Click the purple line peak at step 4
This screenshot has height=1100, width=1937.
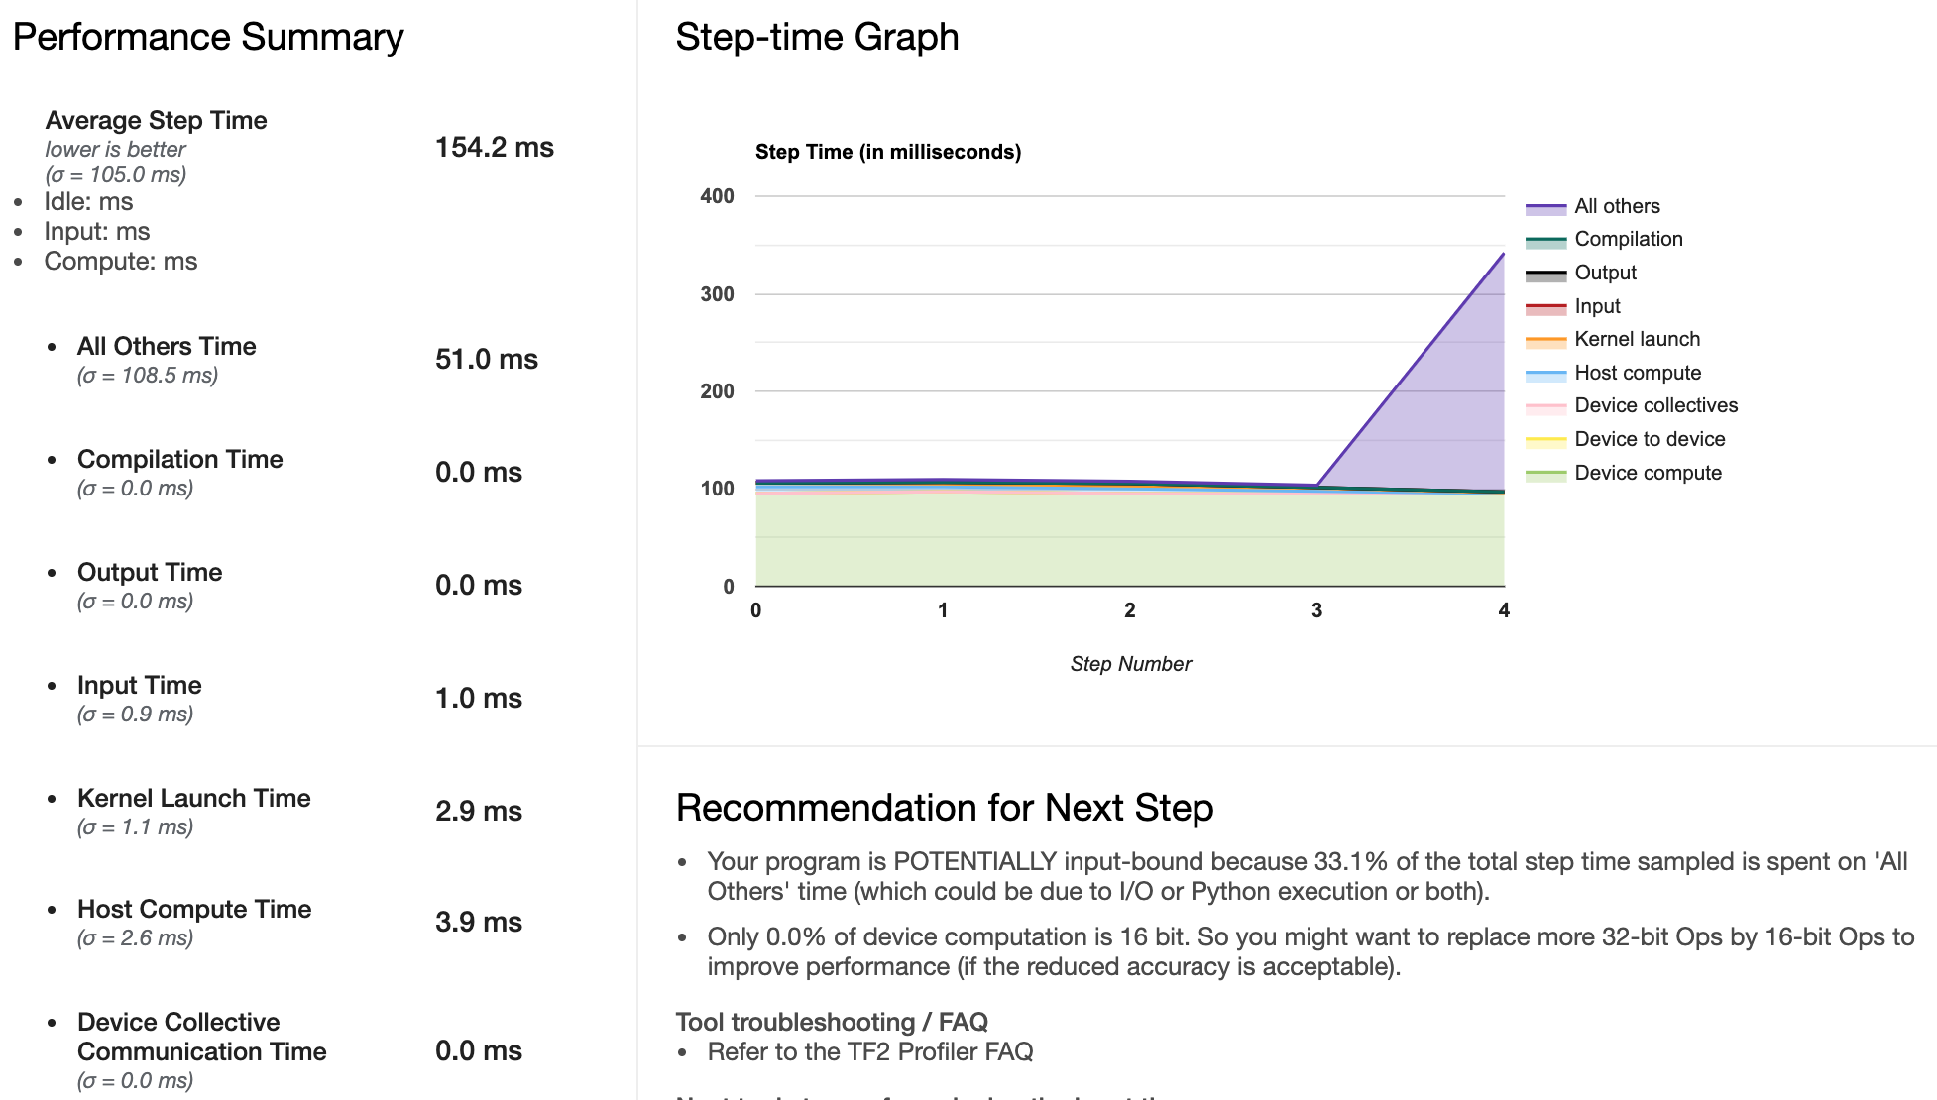(x=1503, y=255)
